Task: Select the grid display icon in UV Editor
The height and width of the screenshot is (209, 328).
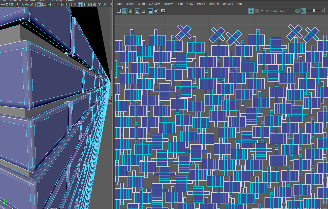Action: point(150,11)
